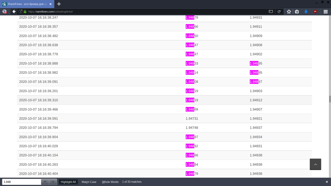Toggle Match Case option
The height and width of the screenshot is (186, 331).
[89, 182]
